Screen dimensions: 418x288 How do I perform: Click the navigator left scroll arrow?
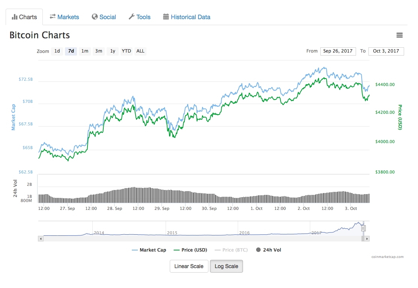(41, 238)
